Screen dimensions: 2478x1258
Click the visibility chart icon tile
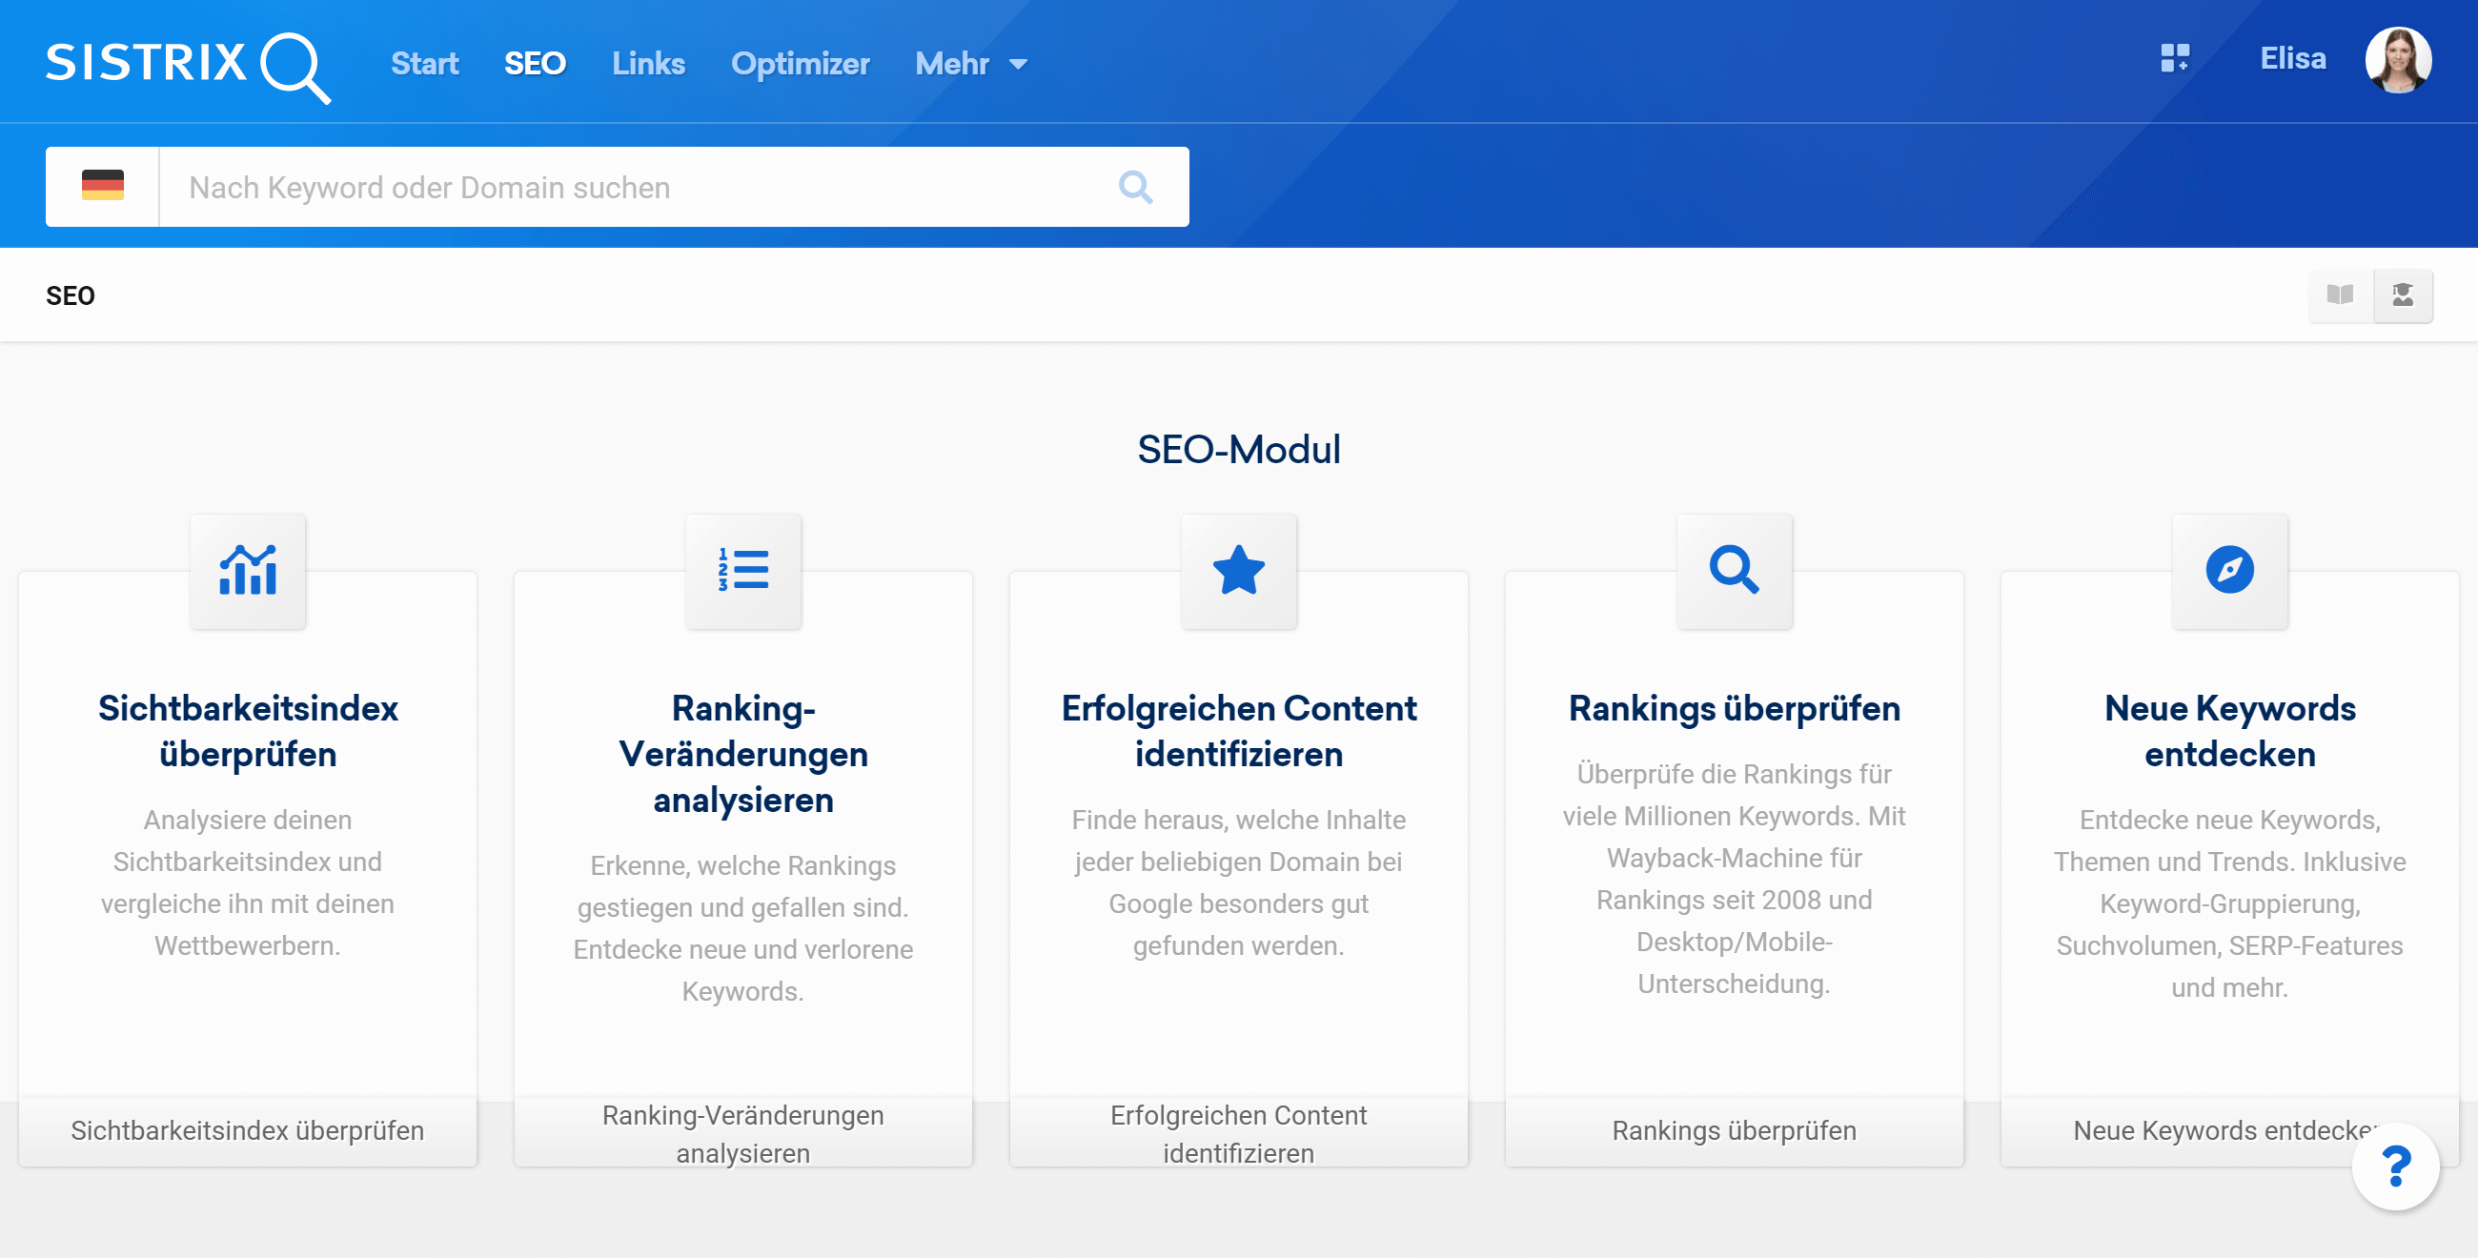[x=248, y=570]
